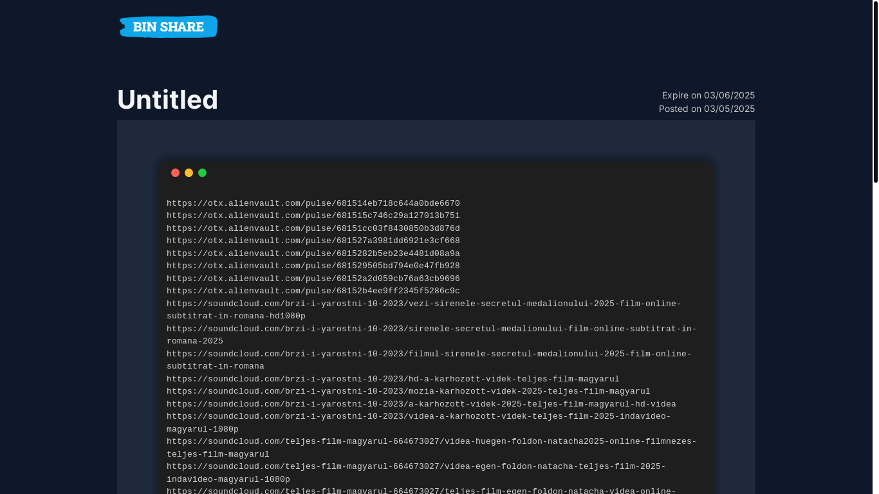Click alienvault pulse URL ending f2345f5286c9c
Image resolution: width=879 pixels, height=494 pixels.
[313, 291]
